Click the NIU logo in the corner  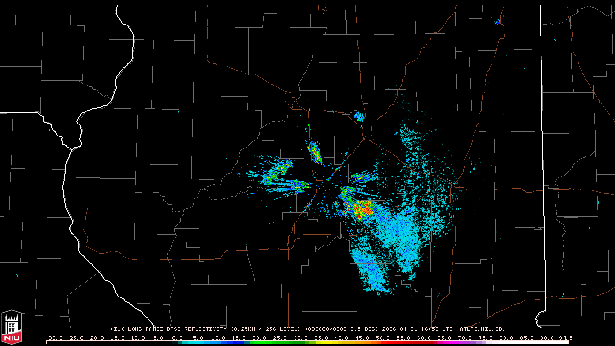12,328
